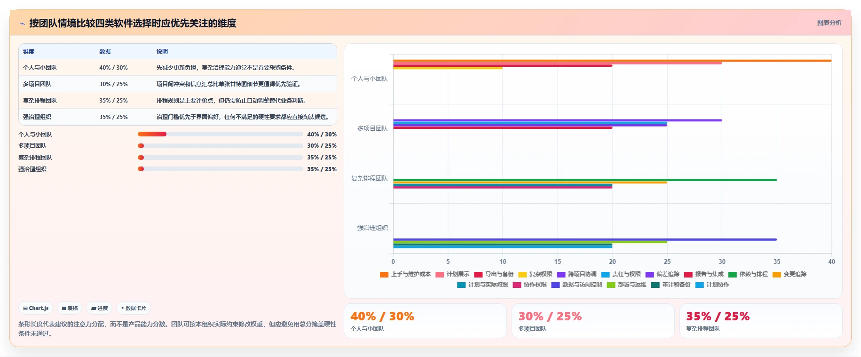Click the 图表分析 label in header
This screenshot has height=357, width=861.
829,23
